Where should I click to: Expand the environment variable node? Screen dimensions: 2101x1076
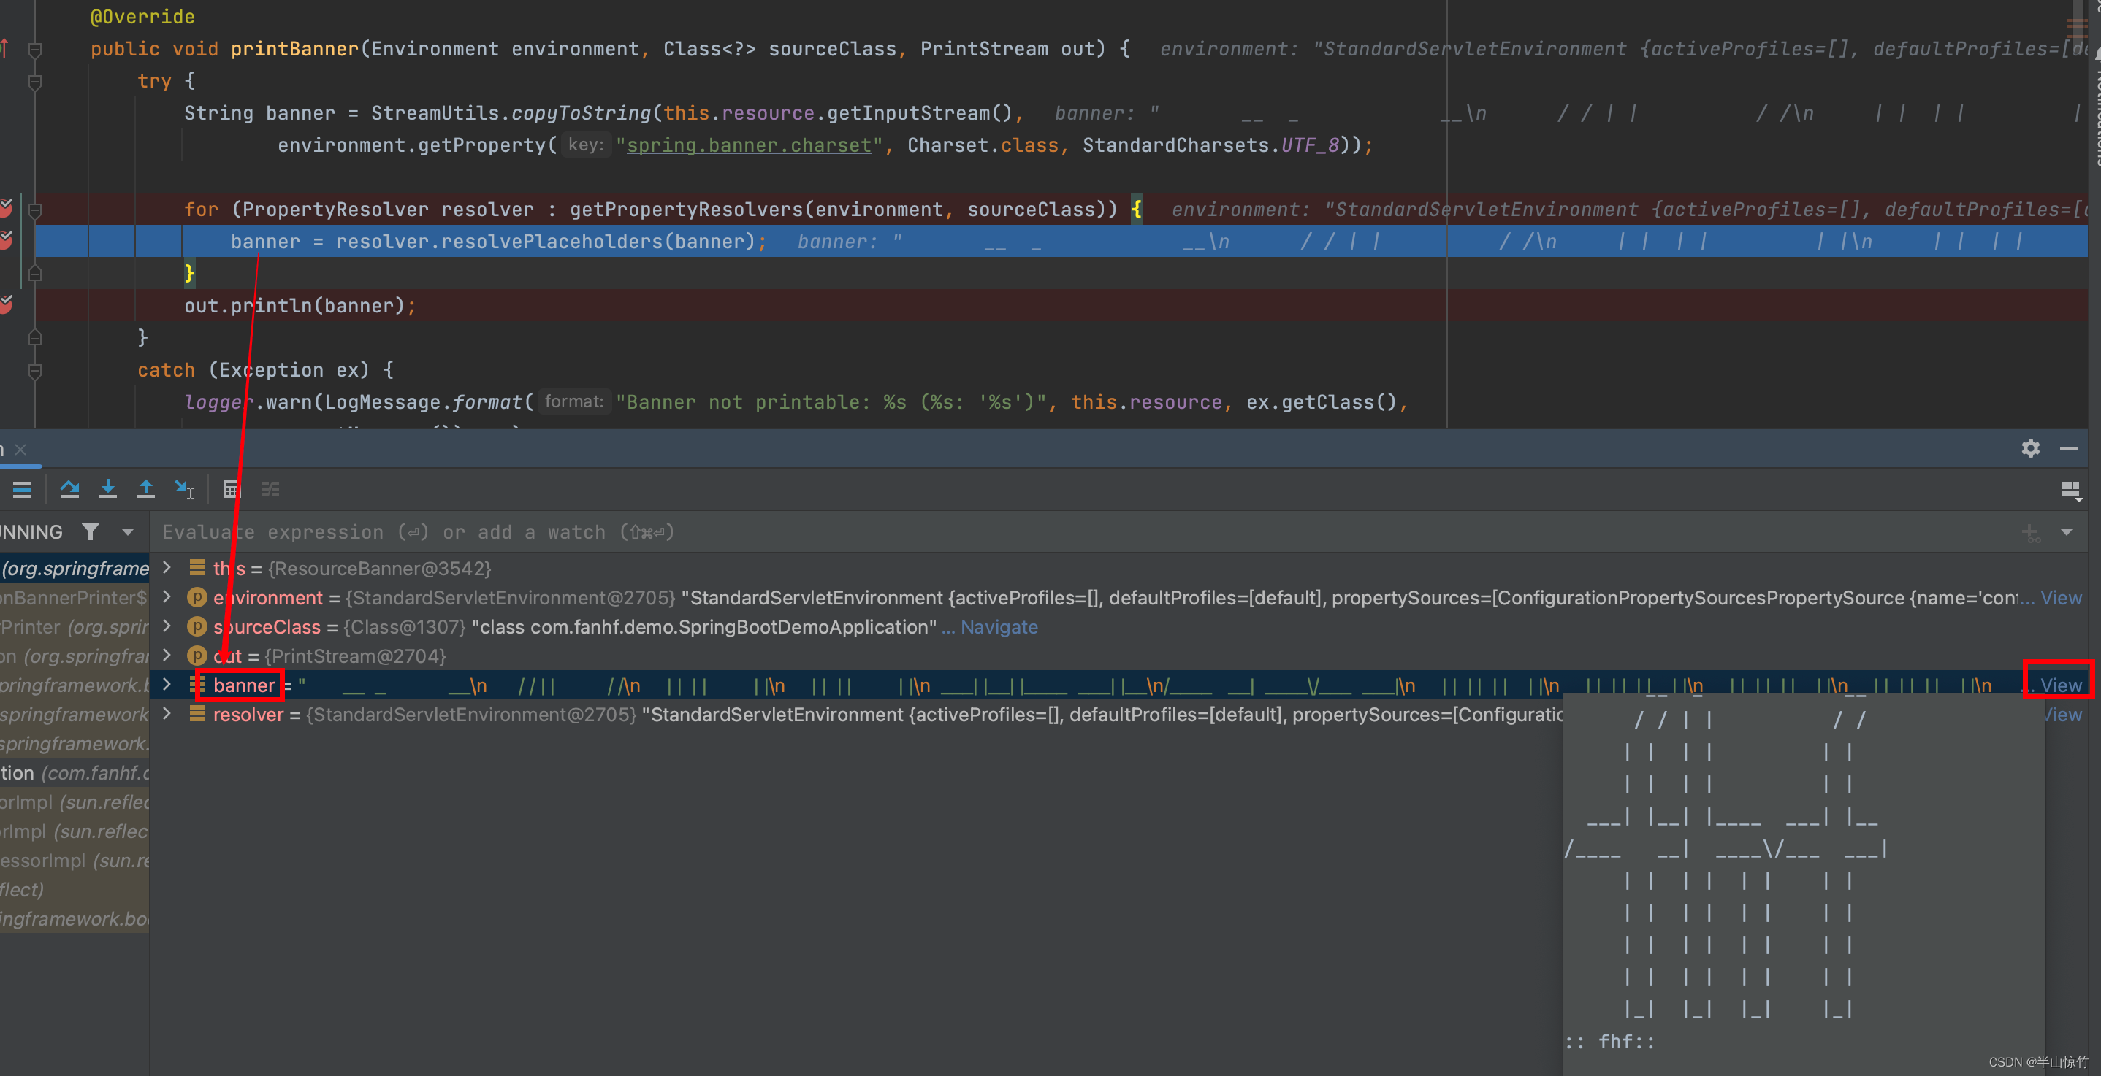click(x=167, y=596)
